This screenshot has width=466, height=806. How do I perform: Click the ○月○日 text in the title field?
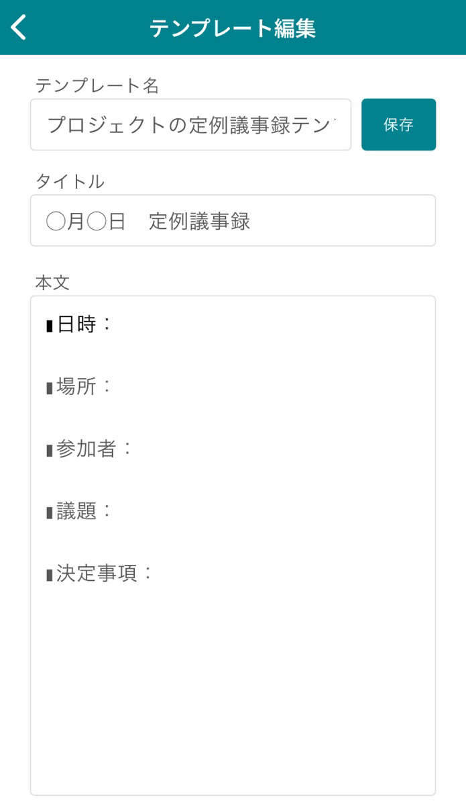click(x=86, y=221)
